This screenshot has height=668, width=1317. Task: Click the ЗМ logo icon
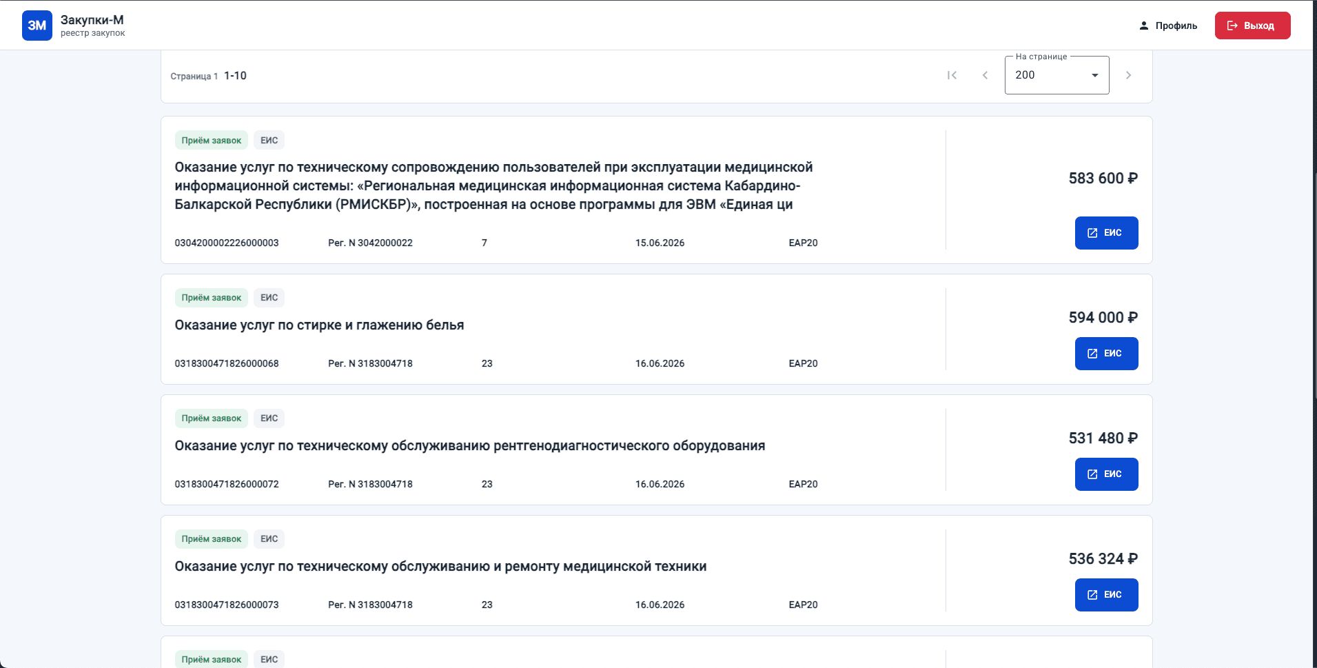coord(37,26)
